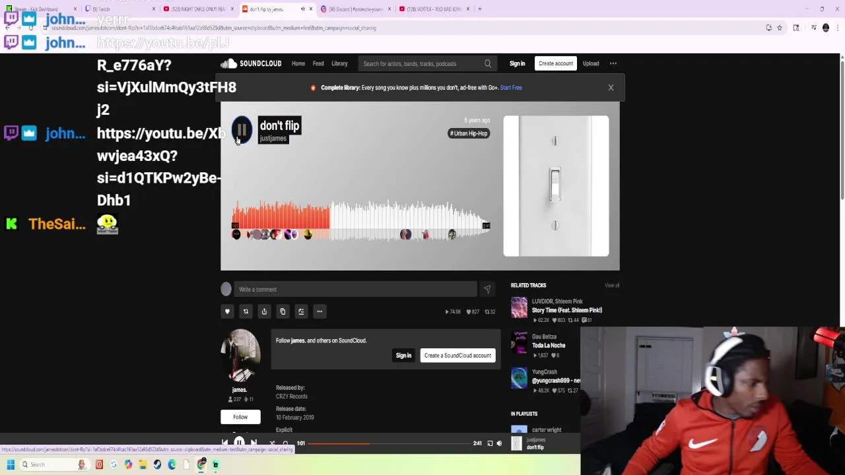Open Toda La Noche related track

(x=549, y=346)
